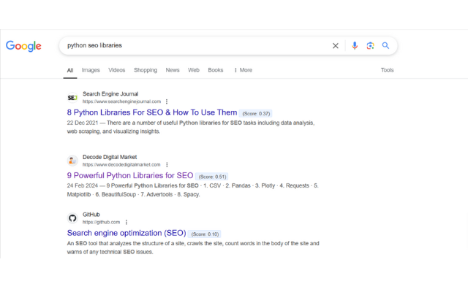This screenshot has height=292, width=468.
Task: Switch to the Images tab
Action: pyautogui.click(x=91, y=70)
